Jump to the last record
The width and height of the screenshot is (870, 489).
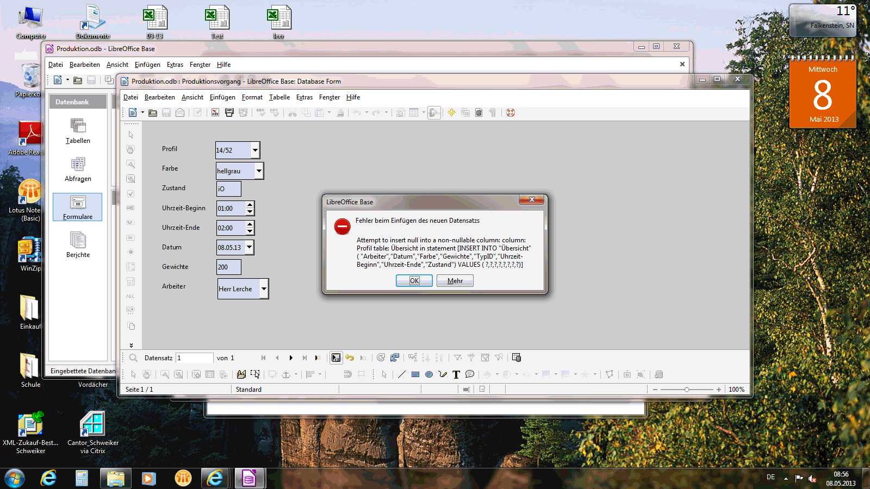coord(304,358)
